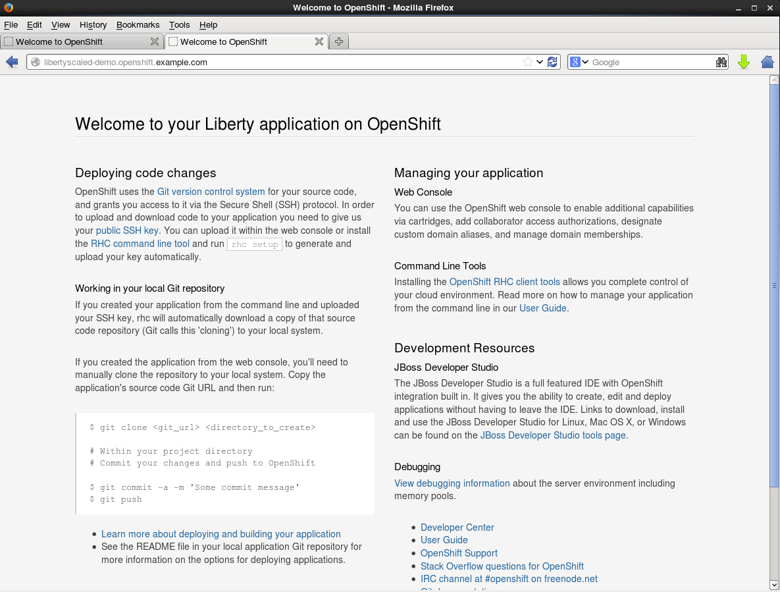Click the scrollbar down arrow
The height and width of the screenshot is (592, 780).
774,585
